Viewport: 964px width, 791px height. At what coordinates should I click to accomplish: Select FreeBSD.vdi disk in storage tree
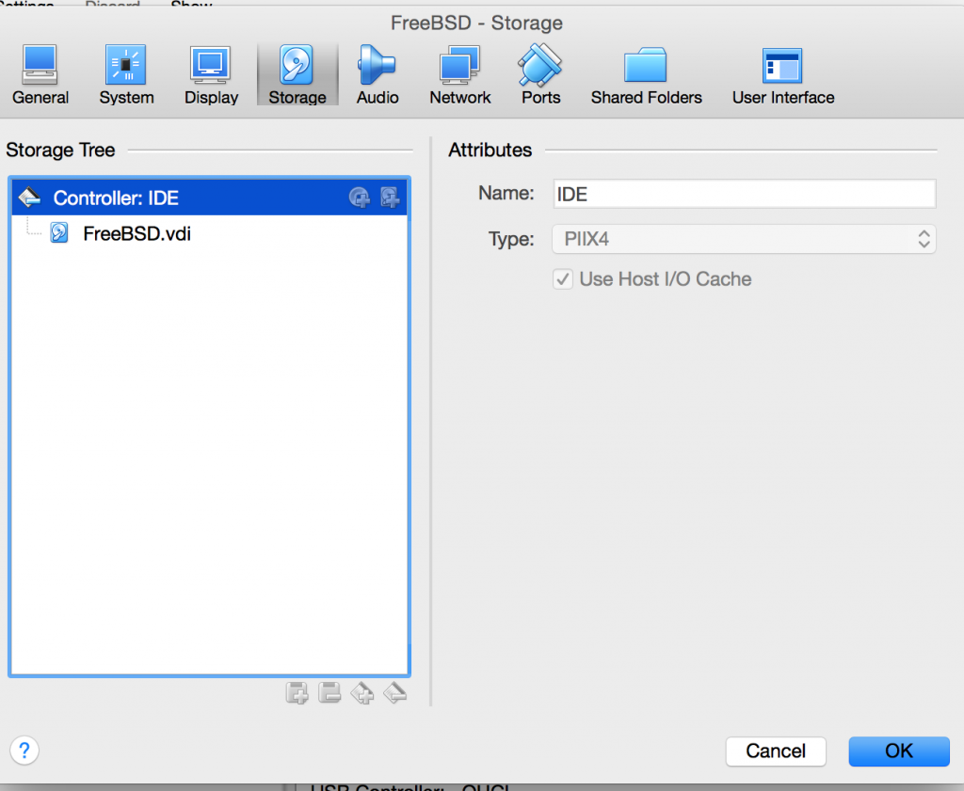point(137,233)
